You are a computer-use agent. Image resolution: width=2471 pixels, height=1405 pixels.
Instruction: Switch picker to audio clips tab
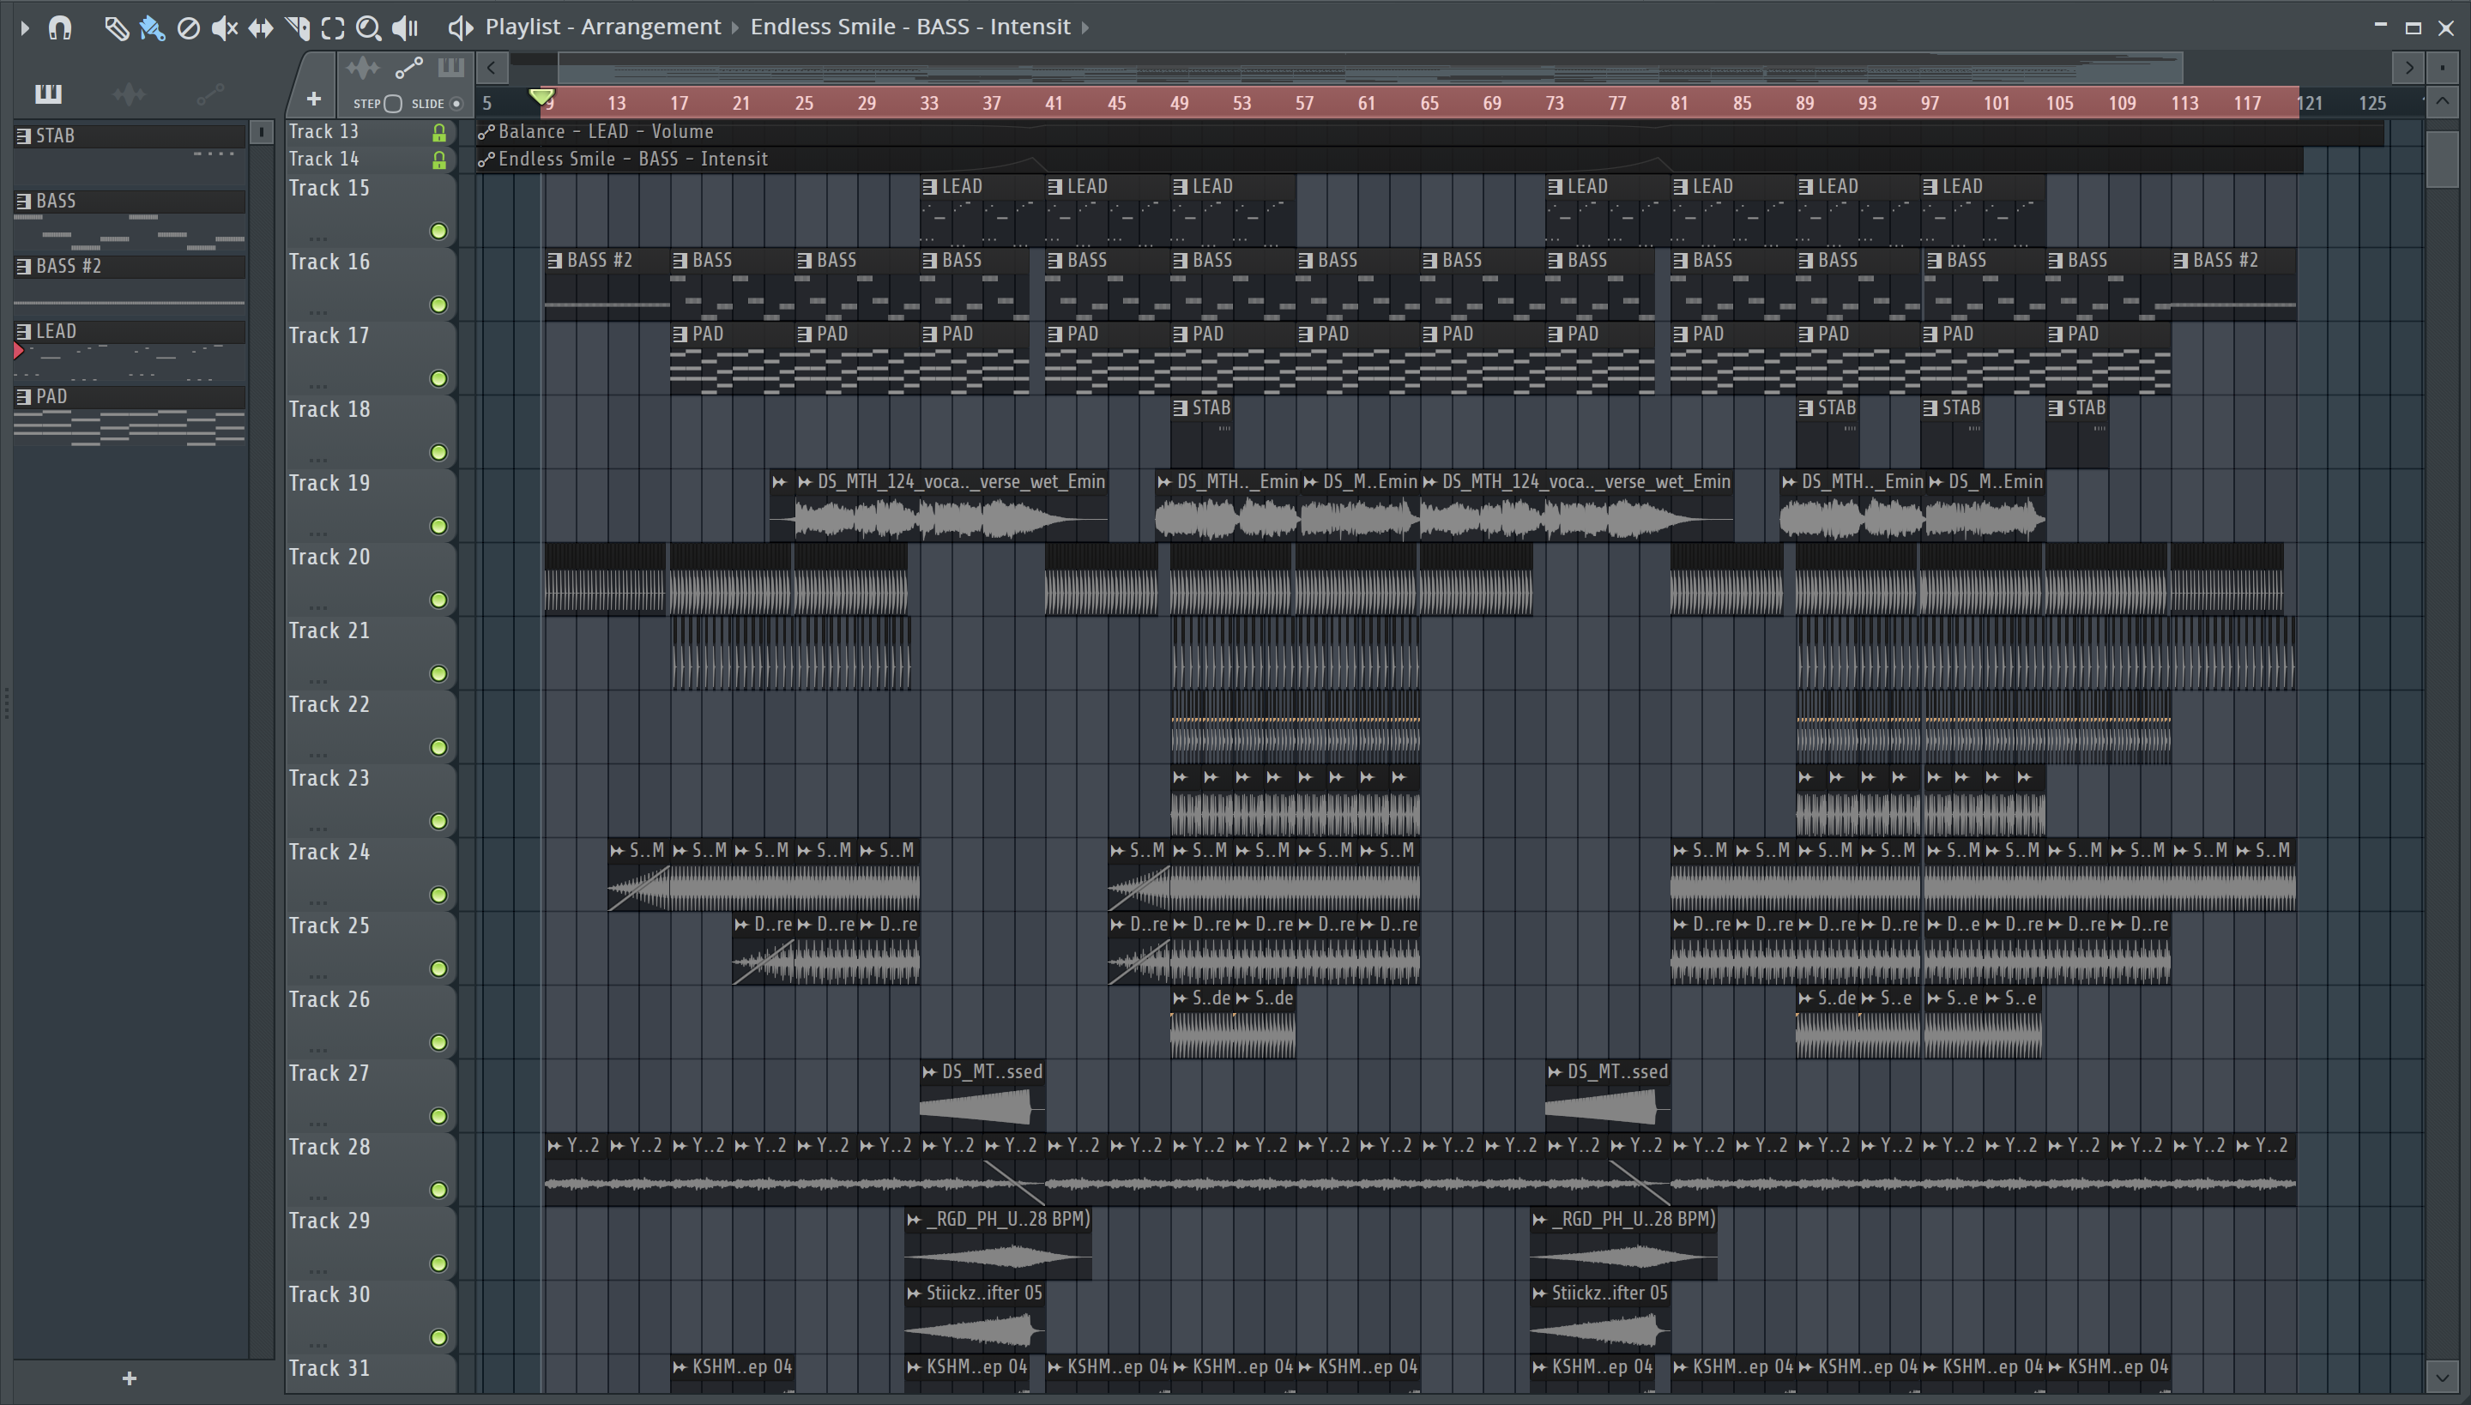pos(129,93)
